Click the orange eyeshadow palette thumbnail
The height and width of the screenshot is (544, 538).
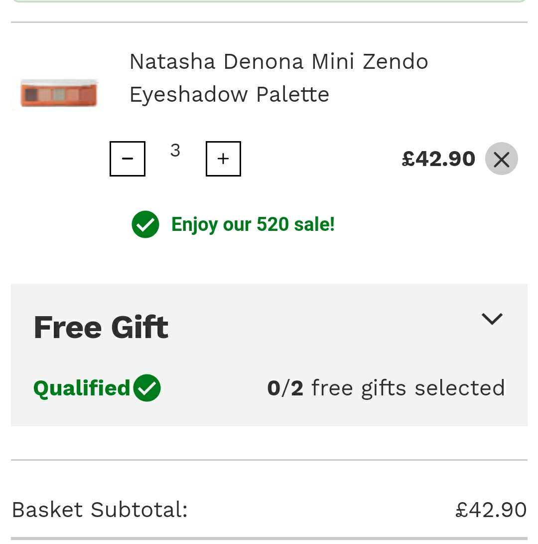58,93
